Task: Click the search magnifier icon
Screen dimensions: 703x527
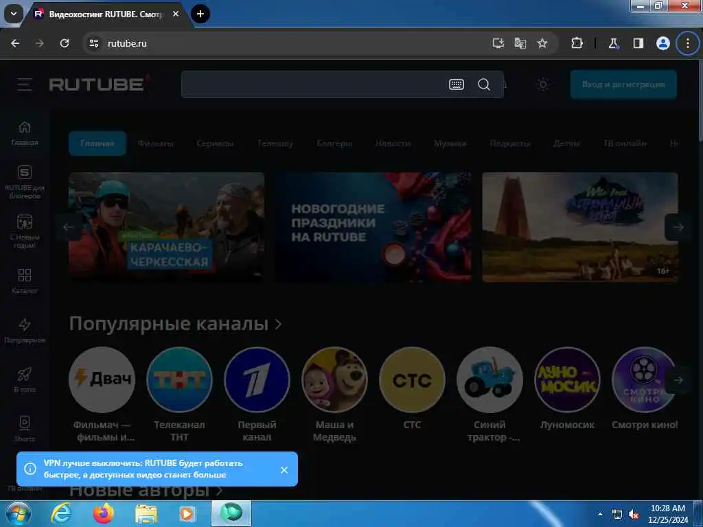Action: click(x=484, y=84)
